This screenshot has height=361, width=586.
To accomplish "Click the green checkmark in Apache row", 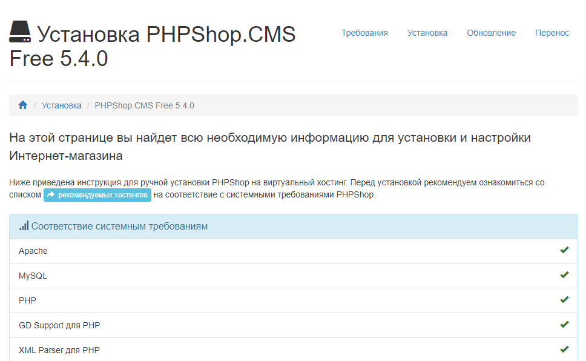I will pyautogui.click(x=564, y=250).
